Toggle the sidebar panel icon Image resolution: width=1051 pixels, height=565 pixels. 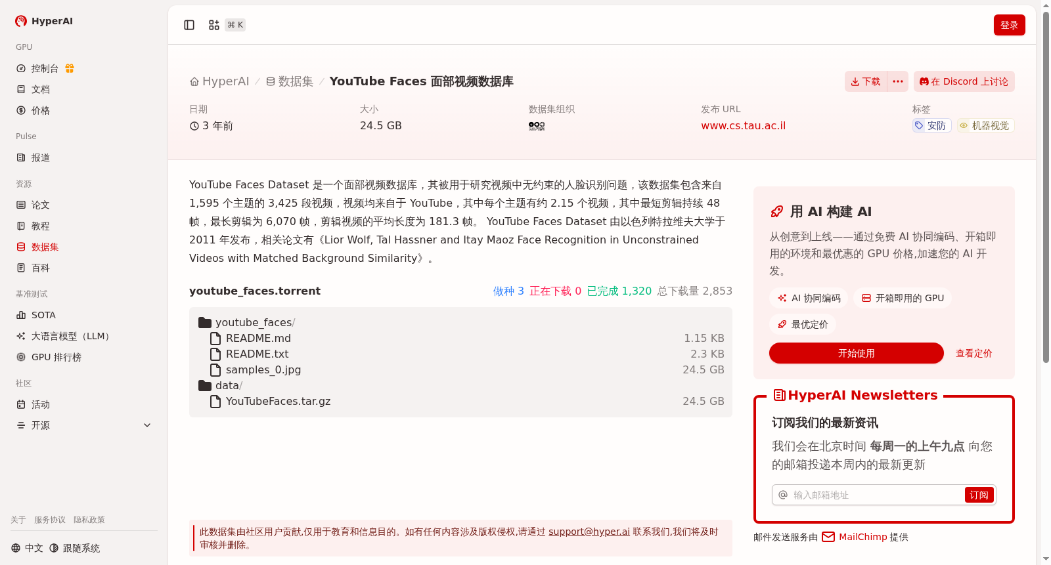tap(189, 25)
